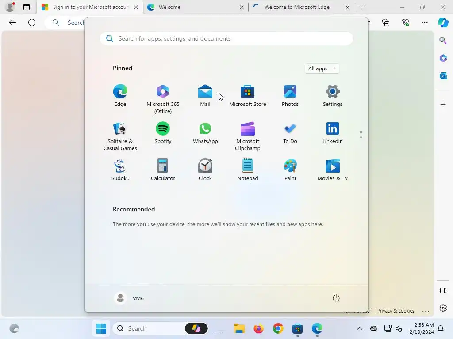Launch Movies & TV app
The height and width of the screenshot is (339, 453).
click(333, 170)
